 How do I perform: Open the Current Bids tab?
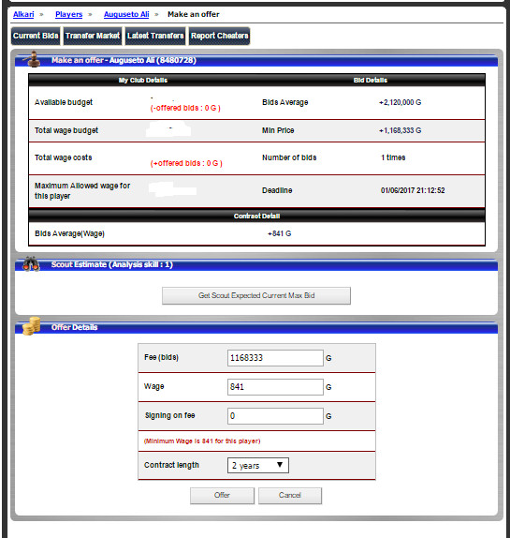[36, 36]
